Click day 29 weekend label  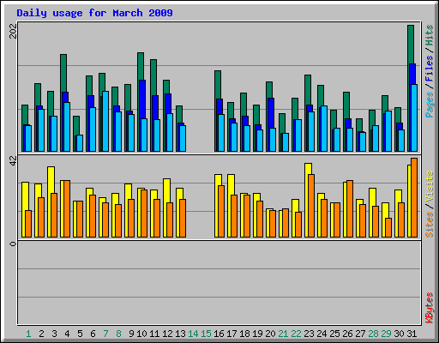(386, 334)
